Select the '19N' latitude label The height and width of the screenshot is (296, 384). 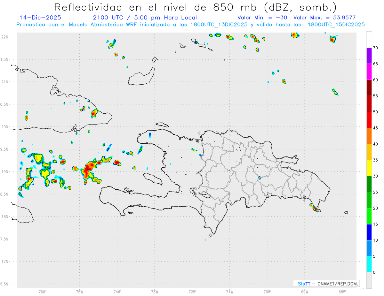tap(5, 171)
